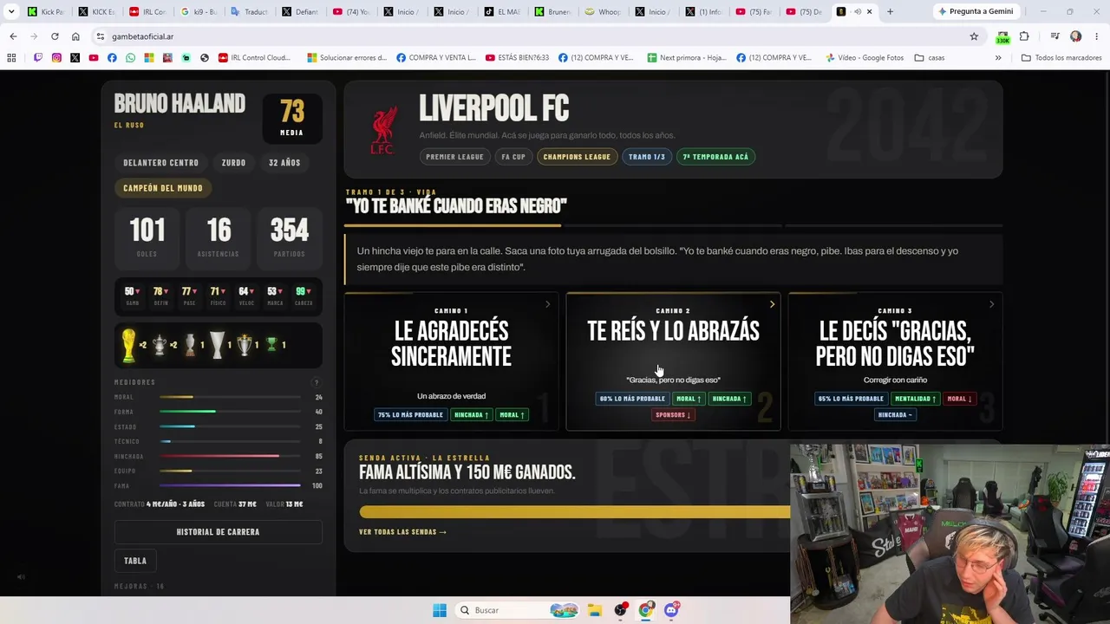Open the apps grid in bookmarks bar
The width and height of the screenshot is (1110, 624).
(11, 58)
